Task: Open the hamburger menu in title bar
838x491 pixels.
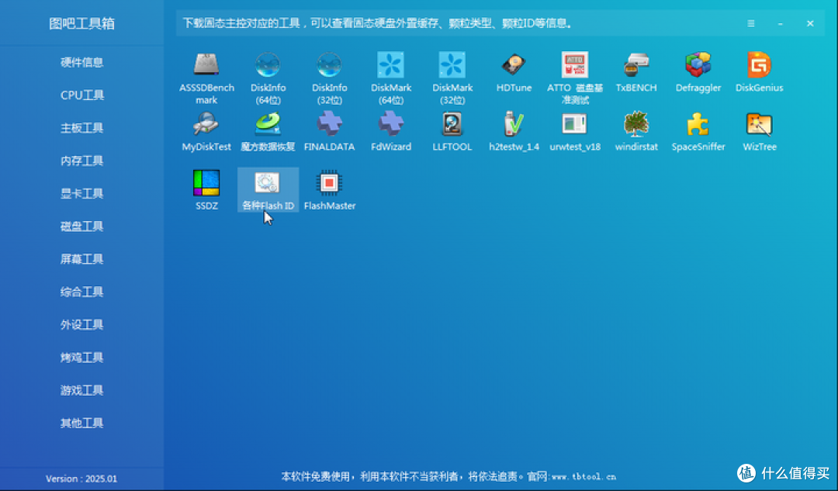Action: pyautogui.click(x=751, y=23)
